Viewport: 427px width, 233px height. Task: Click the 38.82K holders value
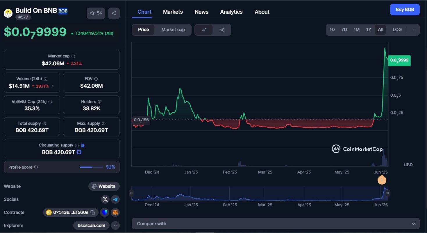91,109
